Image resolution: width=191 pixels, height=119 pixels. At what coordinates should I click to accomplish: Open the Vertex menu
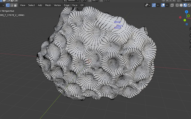[57, 5]
